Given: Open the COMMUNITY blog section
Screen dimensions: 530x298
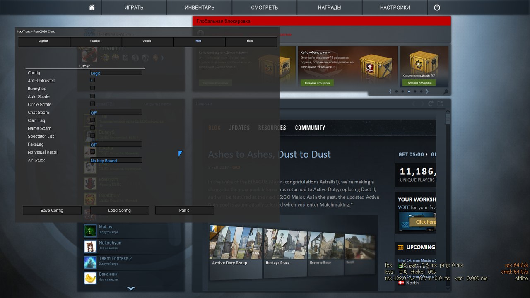Looking at the screenshot, I should pyautogui.click(x=310, y=128).
